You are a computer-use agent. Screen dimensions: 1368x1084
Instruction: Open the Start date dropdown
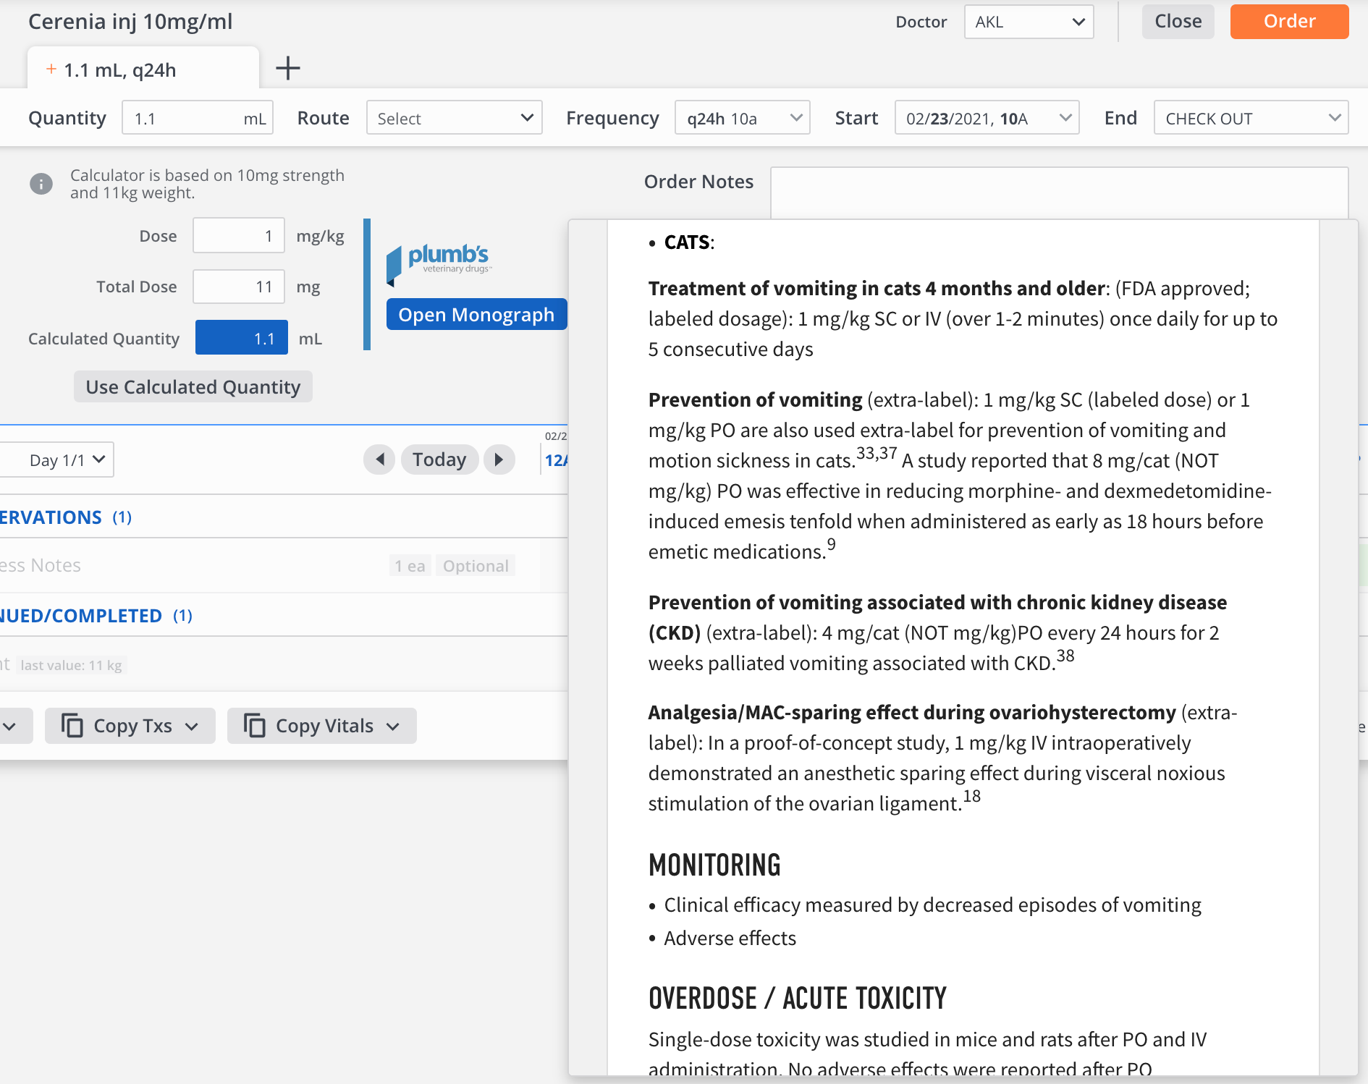point(987,118)
